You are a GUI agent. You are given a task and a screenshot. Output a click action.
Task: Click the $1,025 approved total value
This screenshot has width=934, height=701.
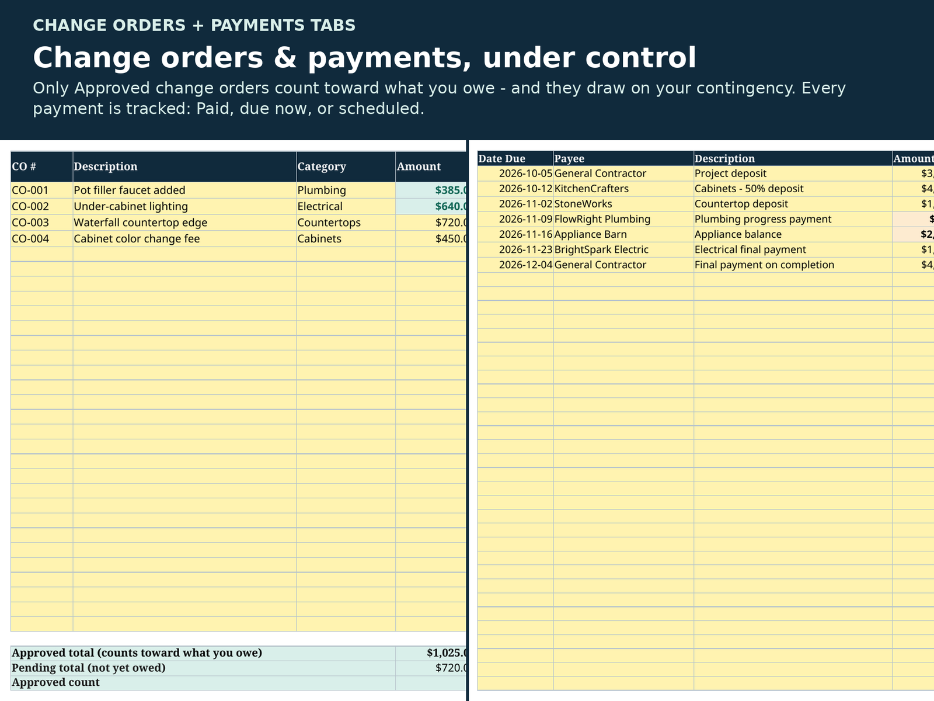point(431,653)
